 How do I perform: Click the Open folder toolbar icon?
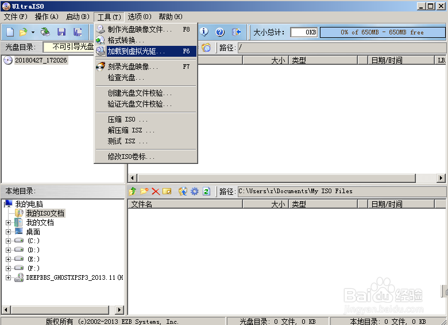coord(23,32)
